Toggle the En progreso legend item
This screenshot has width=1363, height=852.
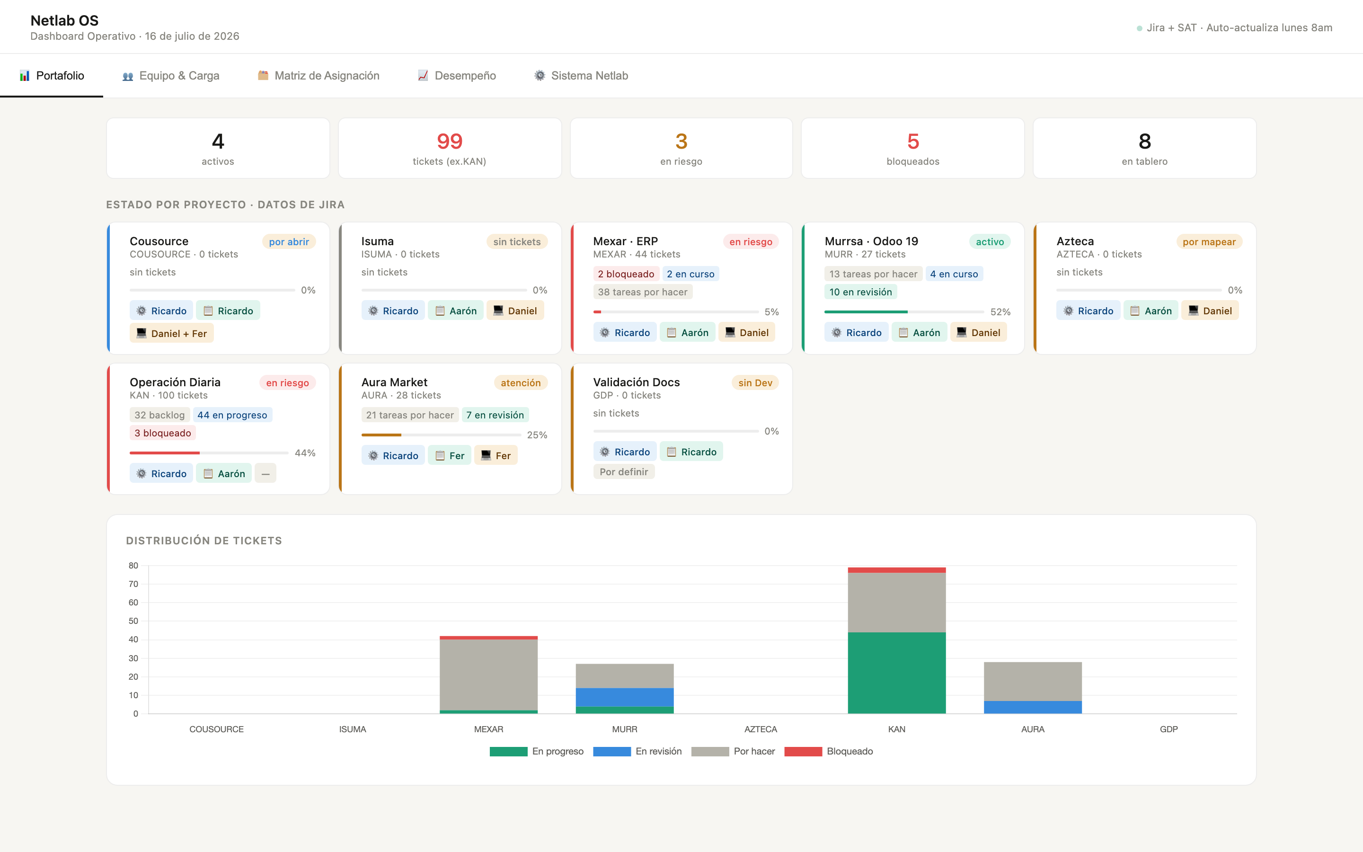536,751
